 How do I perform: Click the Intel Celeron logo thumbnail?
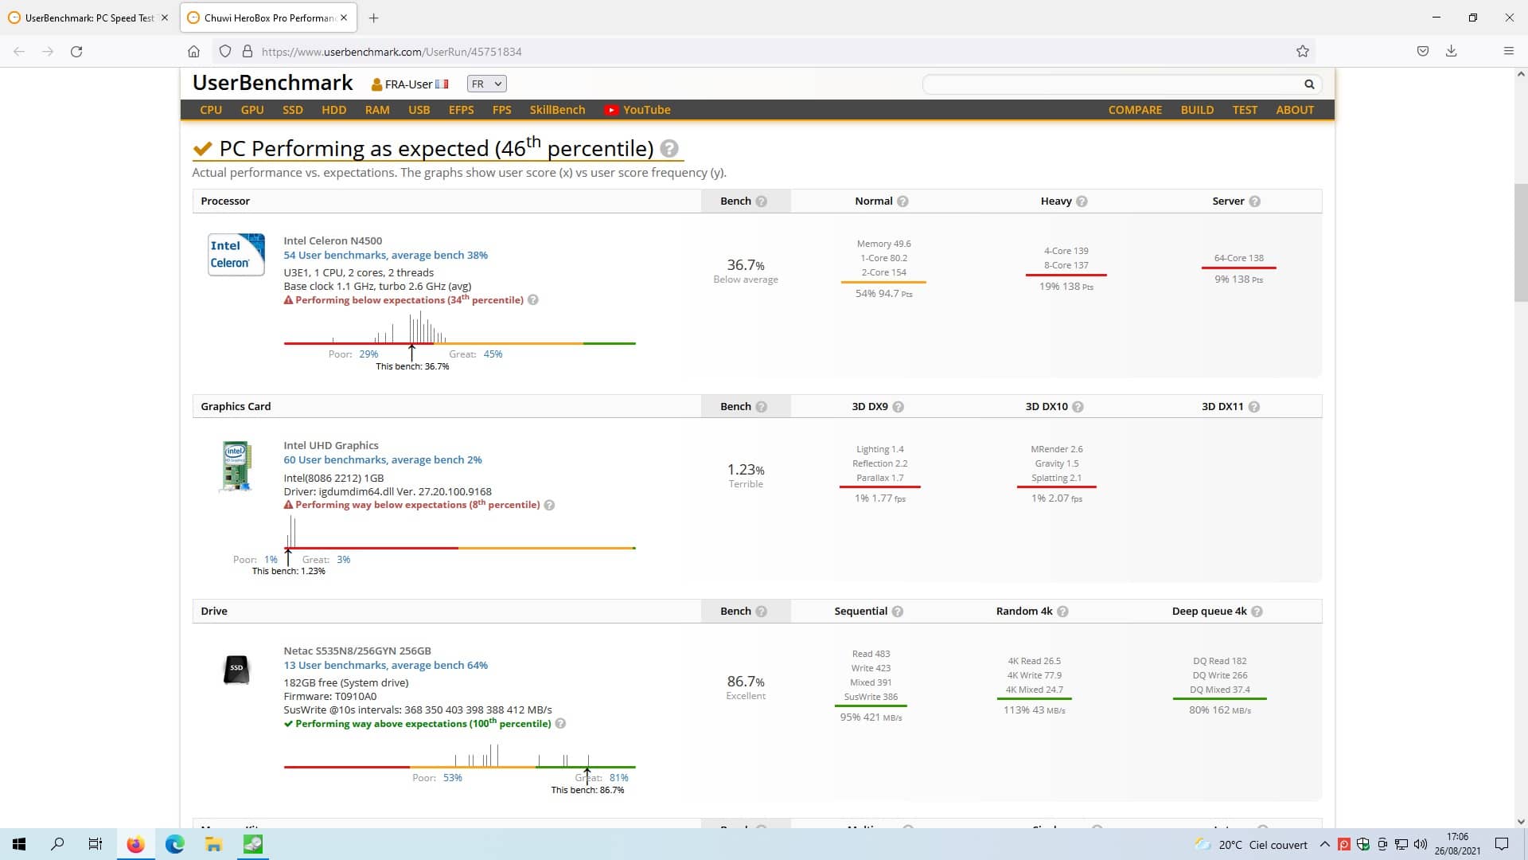click(x=236, y=254)
